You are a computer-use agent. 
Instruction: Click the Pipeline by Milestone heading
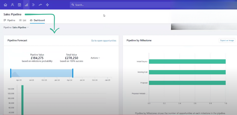[139, 40]
